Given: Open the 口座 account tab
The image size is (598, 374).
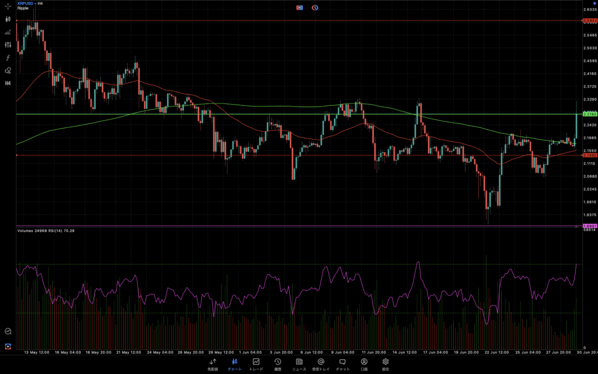Looking at the screenshot, I should coord(364,365).
